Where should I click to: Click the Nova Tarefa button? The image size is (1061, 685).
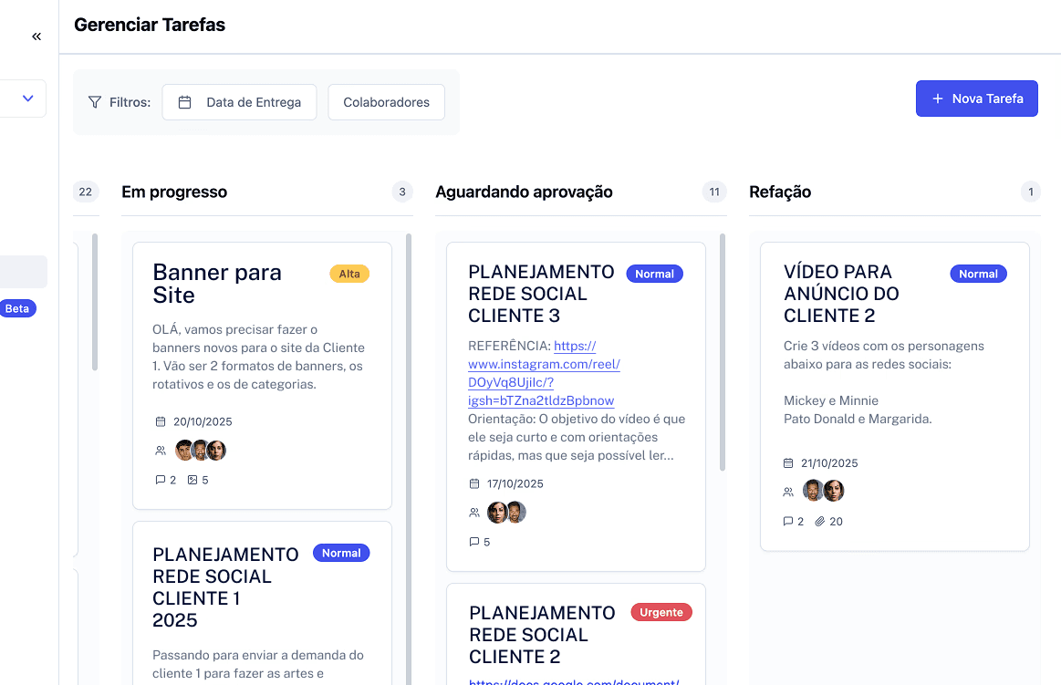pos(976,98)
